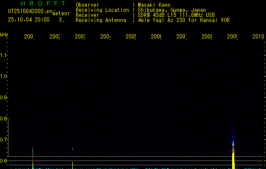This screenshot has width=266, height=169.
Task: Click the 25.10.04 20:00 date stamp
Action: 28,19
